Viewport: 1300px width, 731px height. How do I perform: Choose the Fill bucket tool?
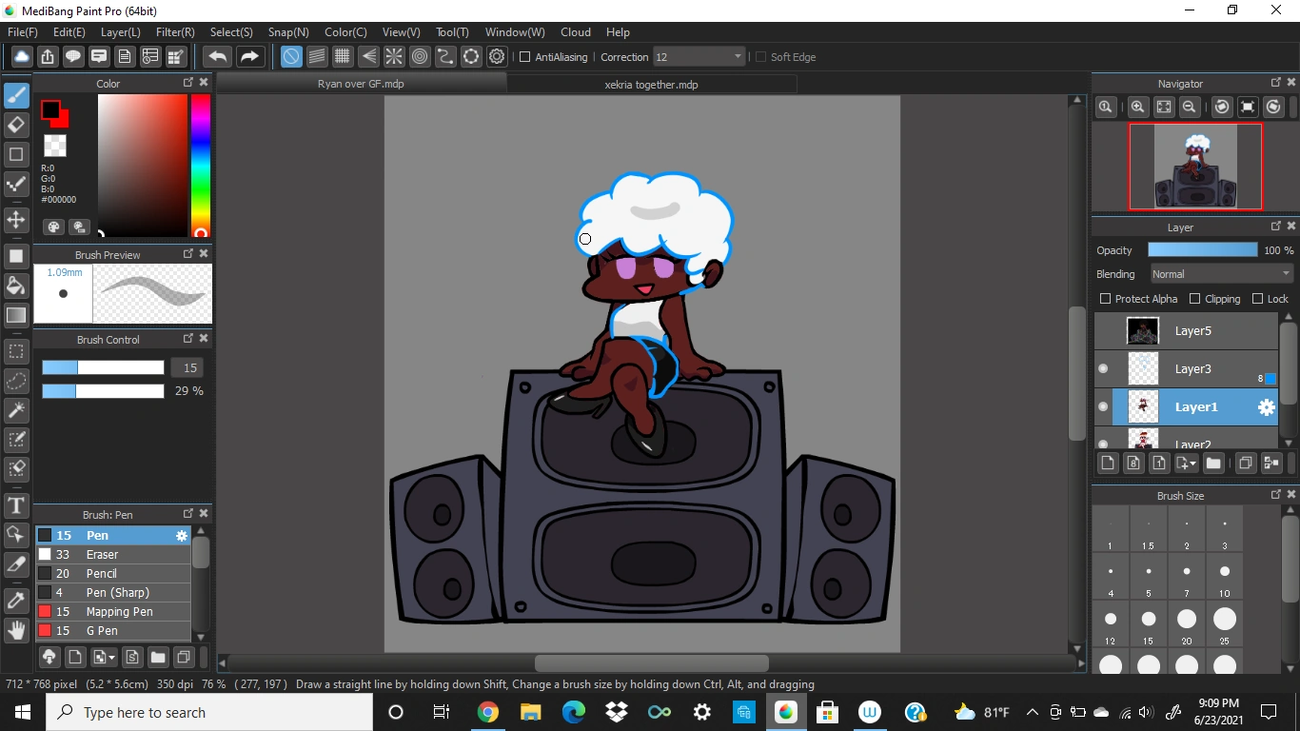tap(16, 286)
